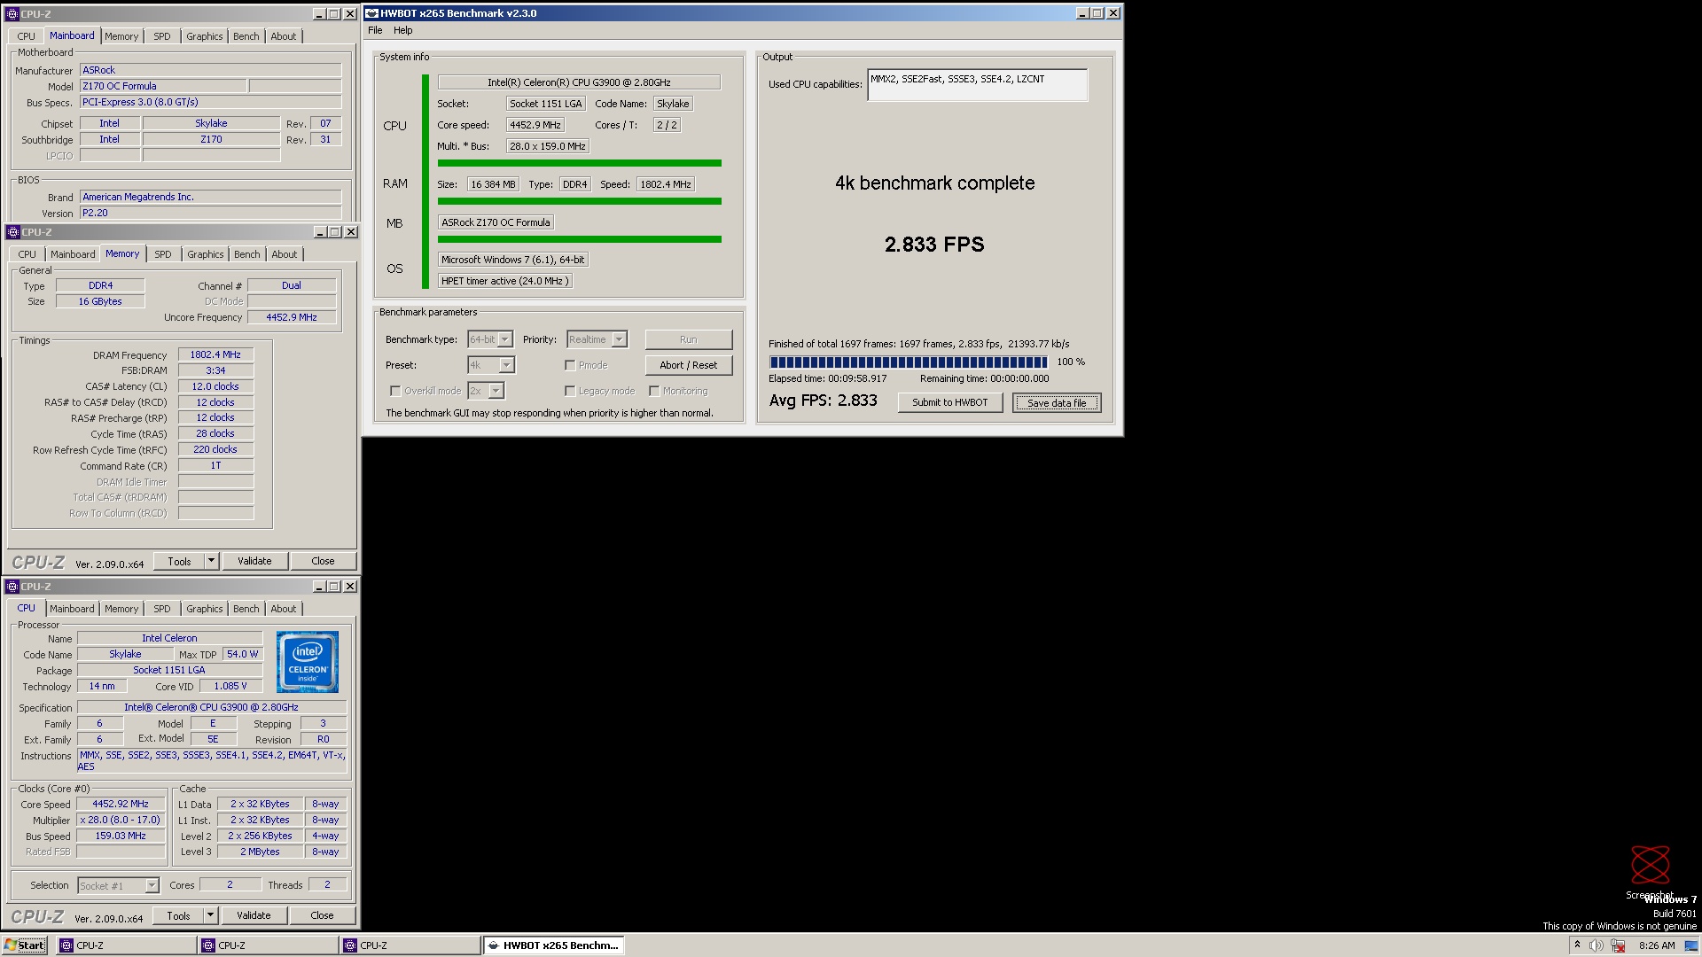
Task: Click the Multi * Bus 28.0 x 159.0 MHz field
Action: point(547,146)
